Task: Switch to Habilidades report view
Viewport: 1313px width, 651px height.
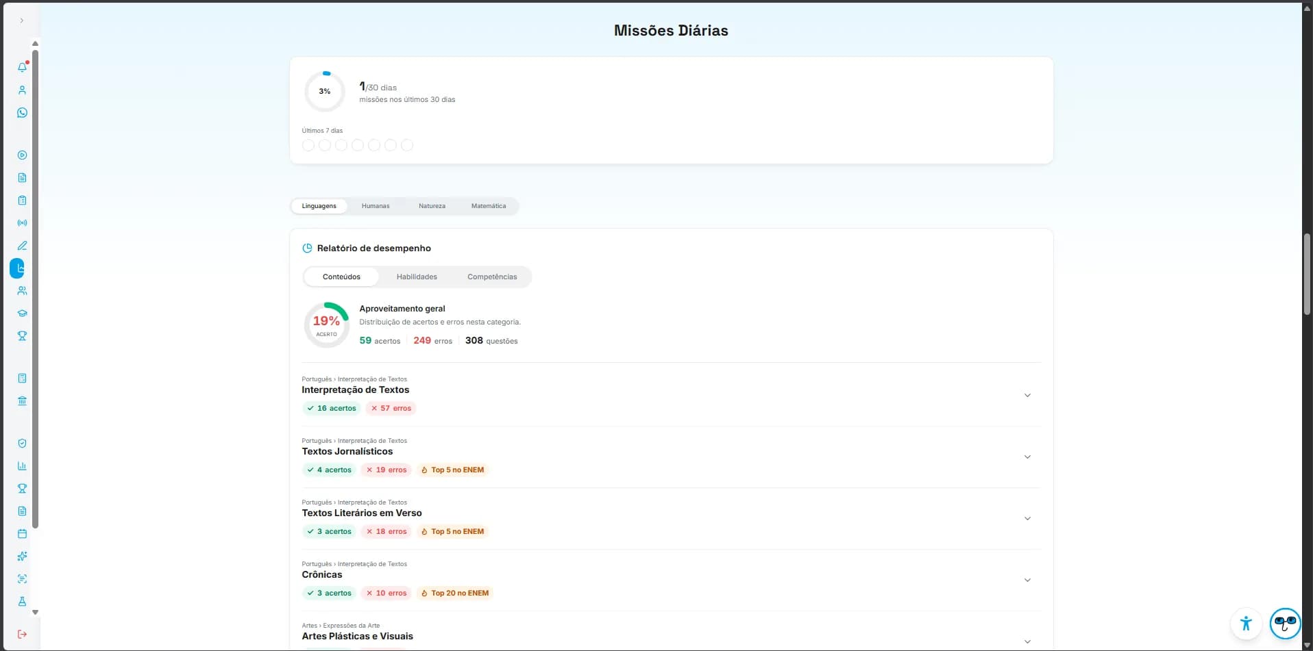Action: [417, 277]
